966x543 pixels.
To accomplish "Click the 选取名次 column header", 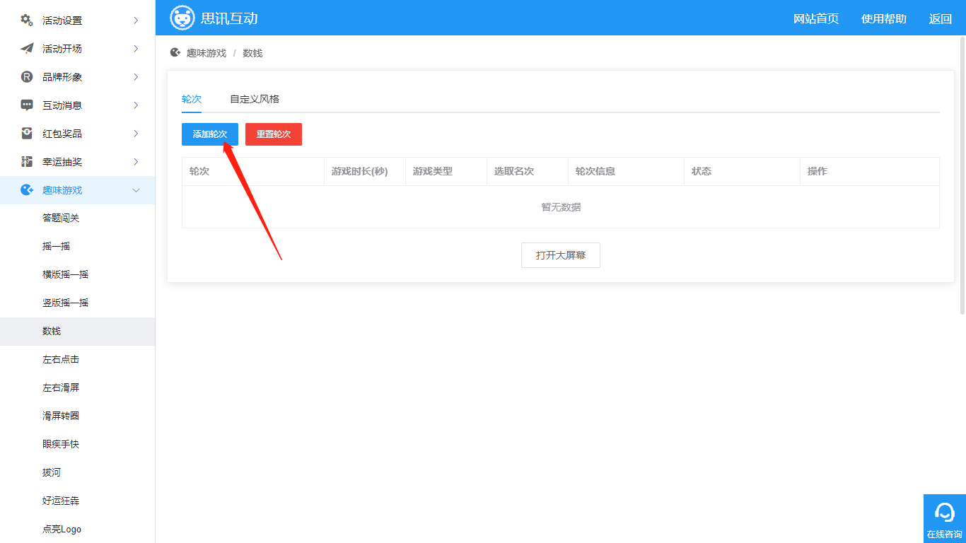I will pos(528,171).
